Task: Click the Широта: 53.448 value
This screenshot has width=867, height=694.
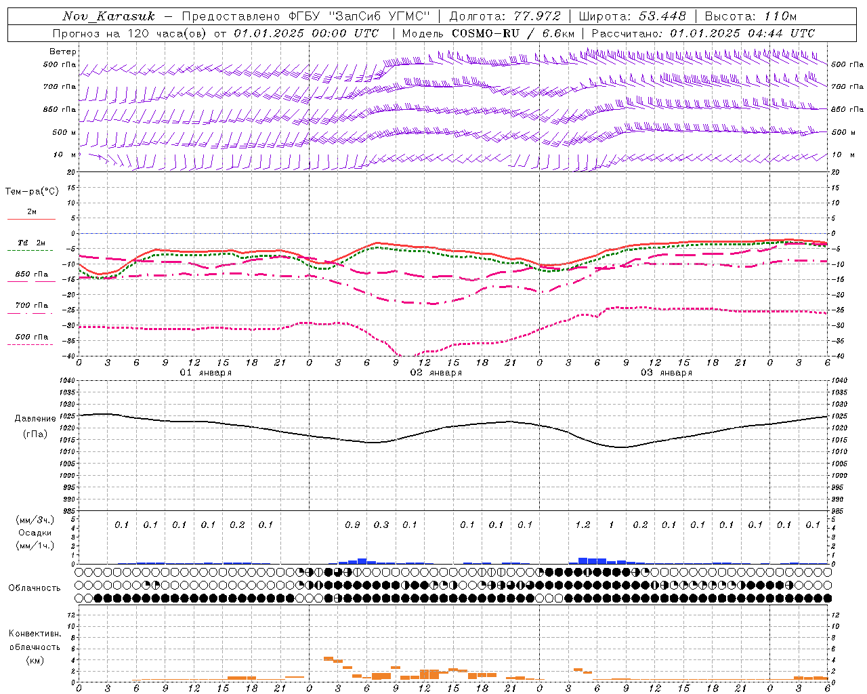Action: [633, 16]
